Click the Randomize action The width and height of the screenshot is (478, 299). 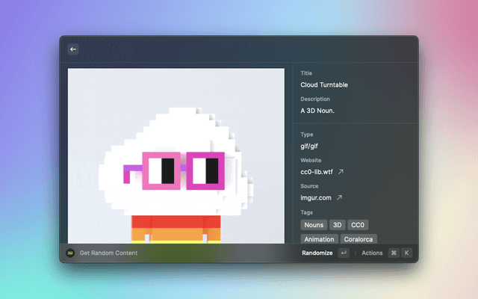tap(317, 253)
